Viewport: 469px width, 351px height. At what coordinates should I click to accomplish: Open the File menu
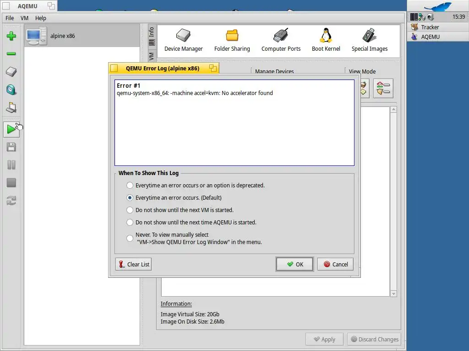(x=10, y=18)
